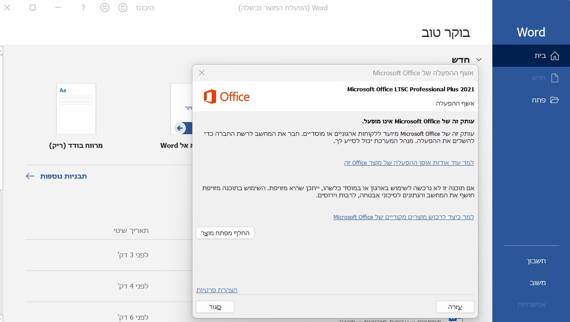Send a smile with the happy face icon
The image size is (570, 322).
pyautogui.click(x=123, y=8)
